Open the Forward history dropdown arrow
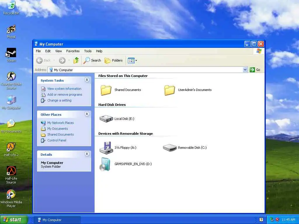This screenshot has height=224, width=299. 69,60
